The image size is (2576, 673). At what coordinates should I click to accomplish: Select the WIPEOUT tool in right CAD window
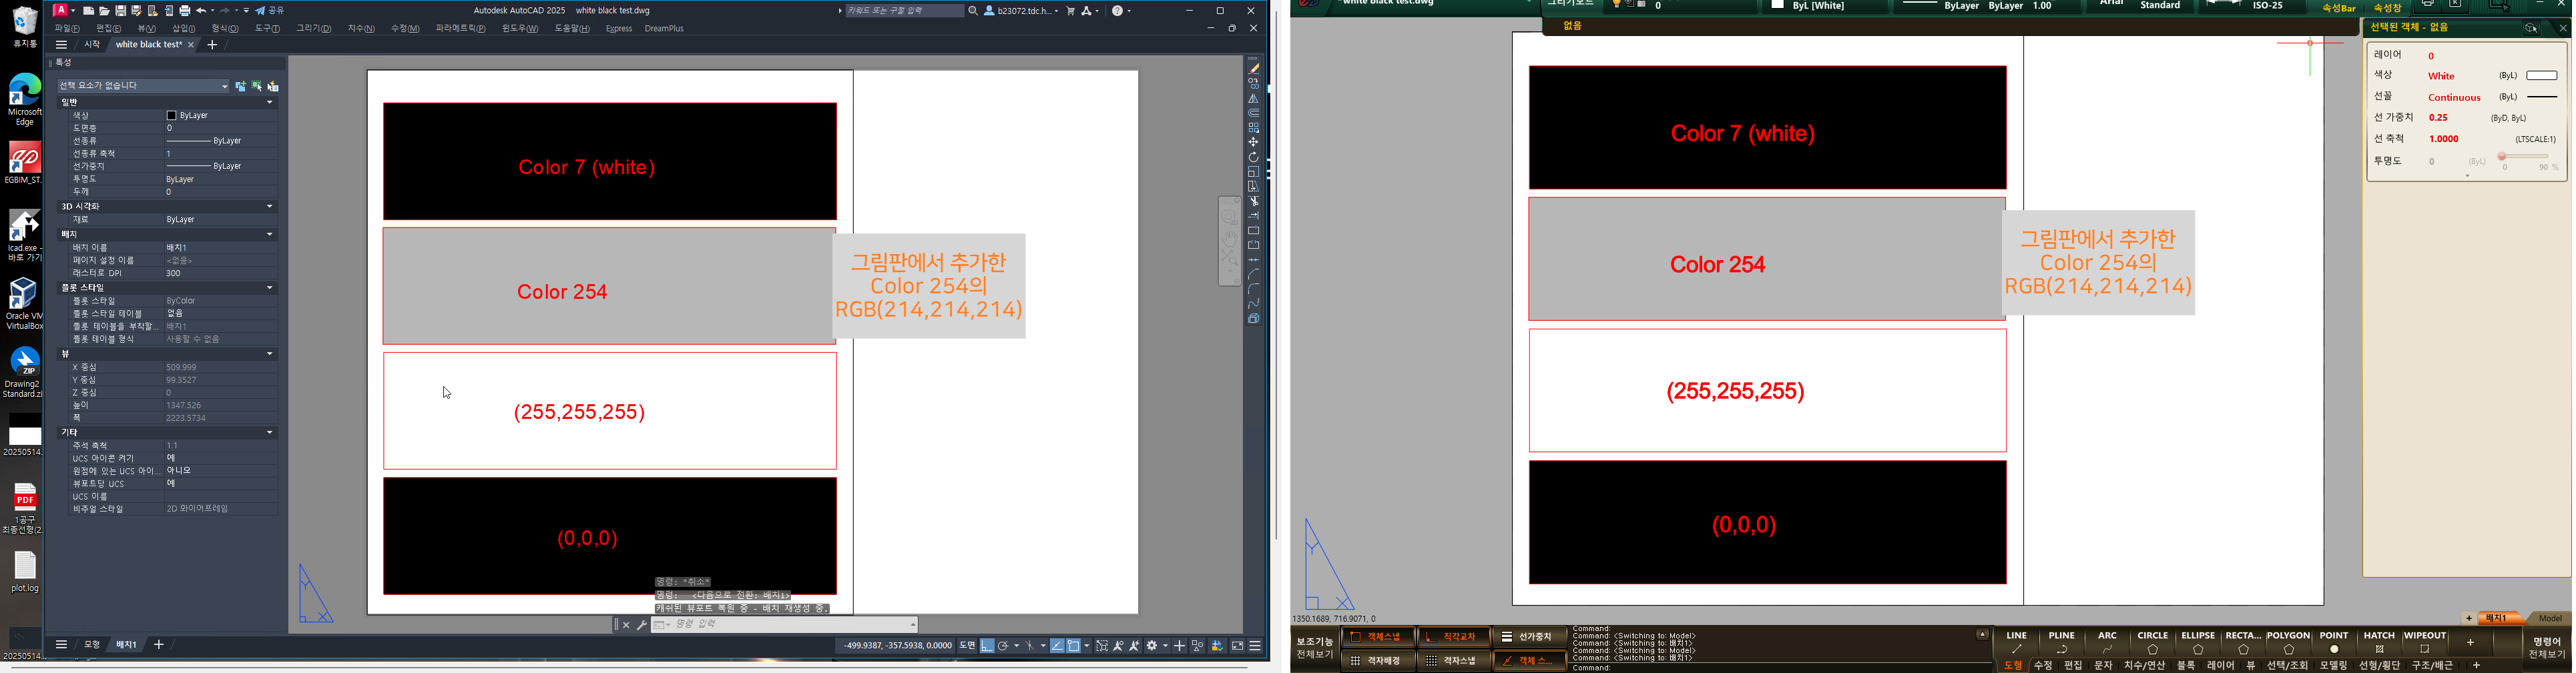coord(2425,642)
